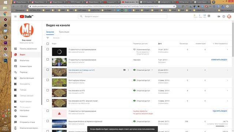The image size is (234, 132).
Task: Click УДАЛИТЬ ВИДЕО on the failed upload row
Action: 220,111
